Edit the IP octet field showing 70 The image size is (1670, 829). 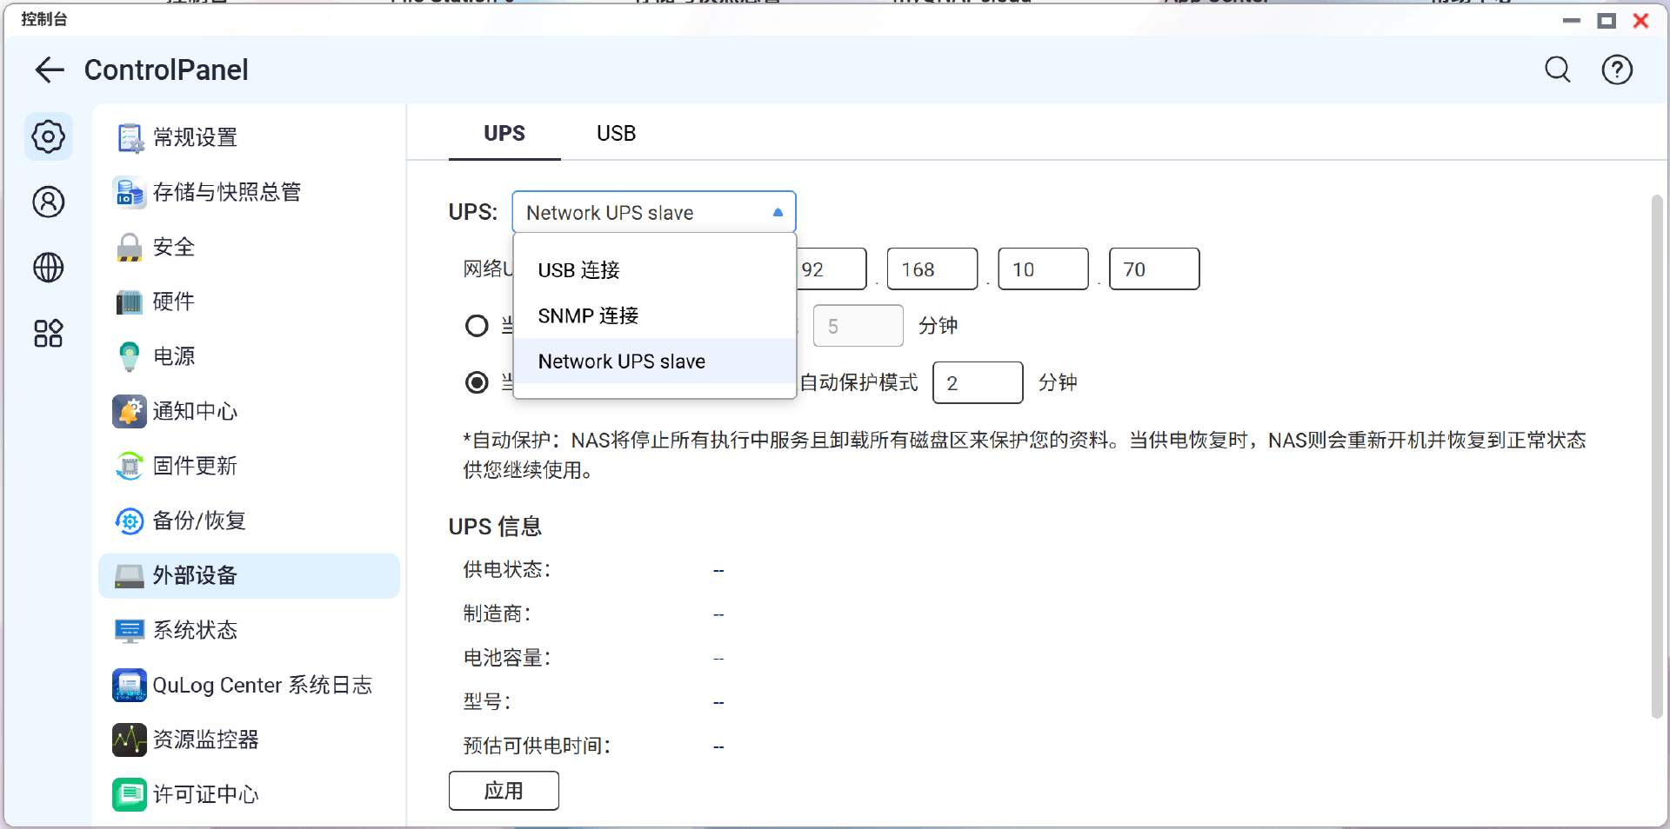point(1154,269)
